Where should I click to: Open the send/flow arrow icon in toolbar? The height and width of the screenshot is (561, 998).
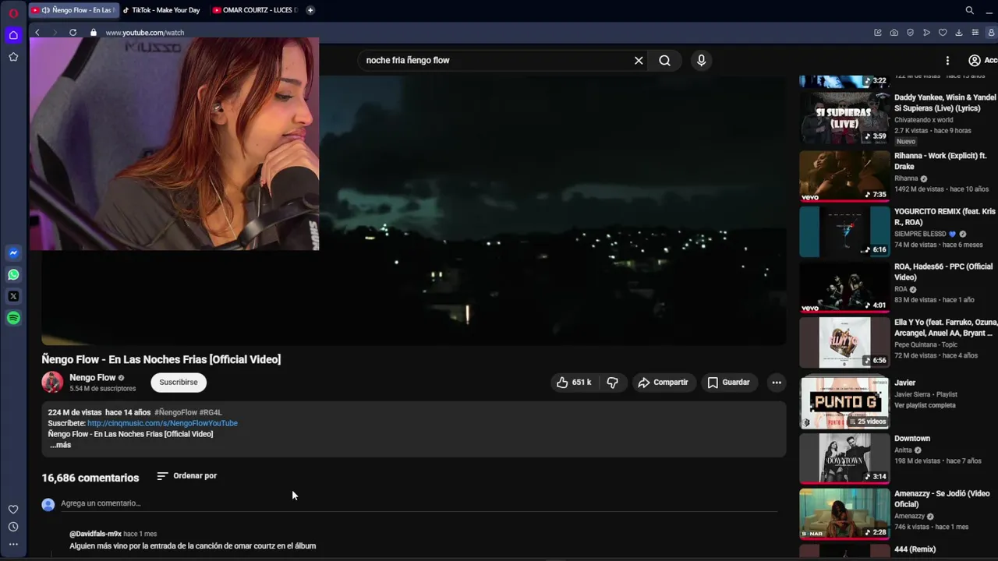(x=926, y=33)
